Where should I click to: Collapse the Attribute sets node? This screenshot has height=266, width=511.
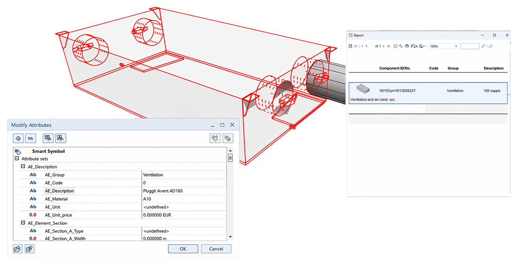coord(17,158)
